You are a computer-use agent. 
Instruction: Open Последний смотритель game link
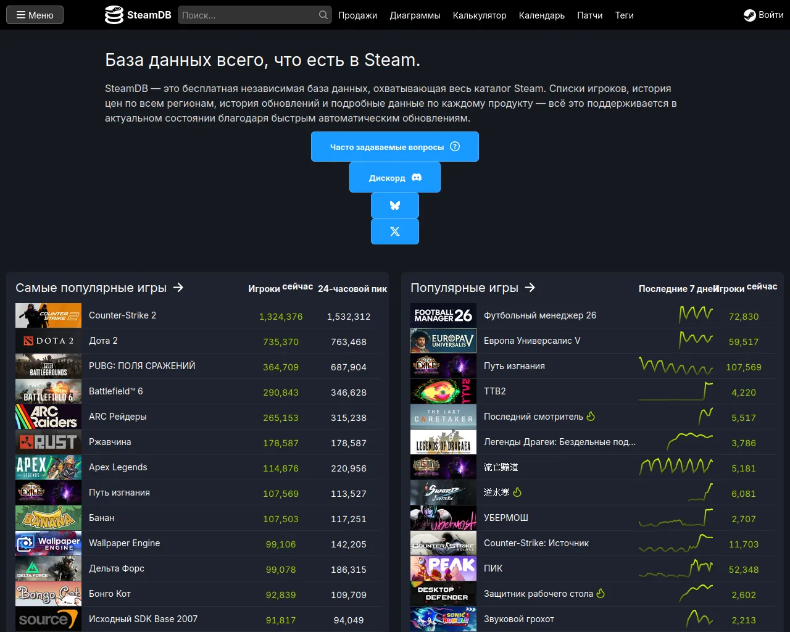click(533, 417)
